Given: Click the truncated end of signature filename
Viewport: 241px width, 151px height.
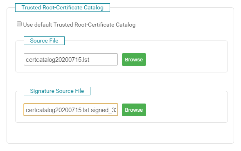Looking at the screenshot, I should click(114, 110).
